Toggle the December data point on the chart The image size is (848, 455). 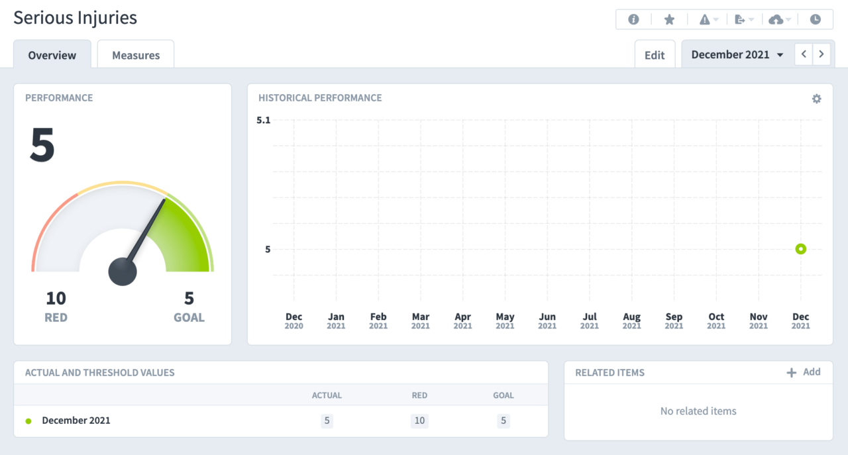pos(800,248)
